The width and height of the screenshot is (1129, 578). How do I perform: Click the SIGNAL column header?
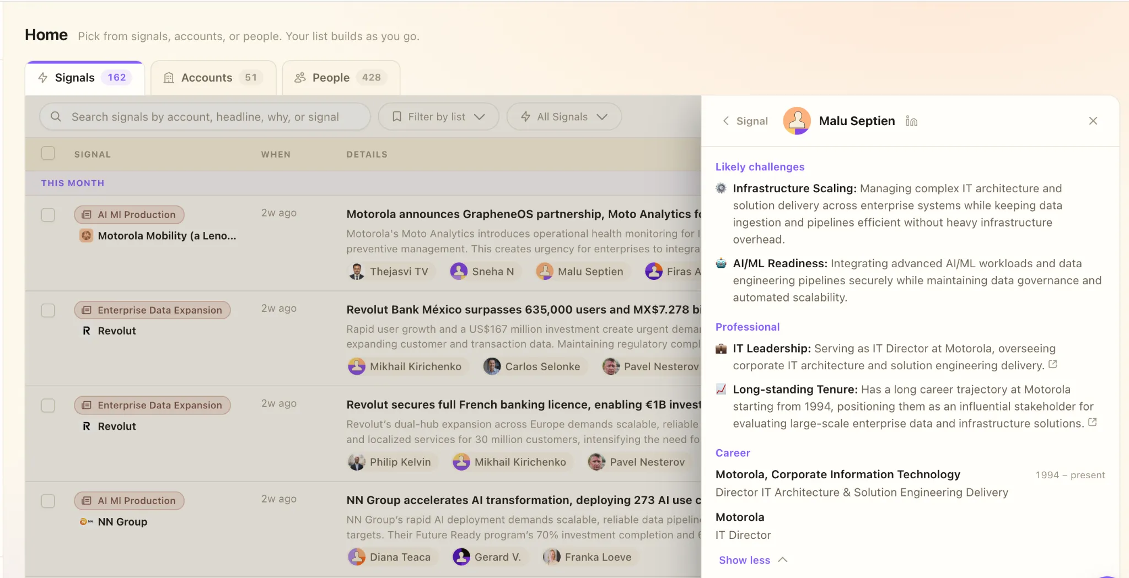coord(93,154)
